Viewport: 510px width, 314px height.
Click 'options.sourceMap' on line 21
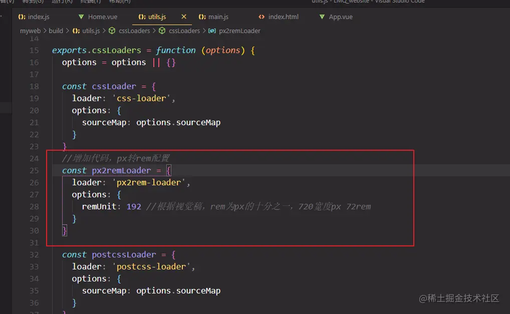(178, 123)
